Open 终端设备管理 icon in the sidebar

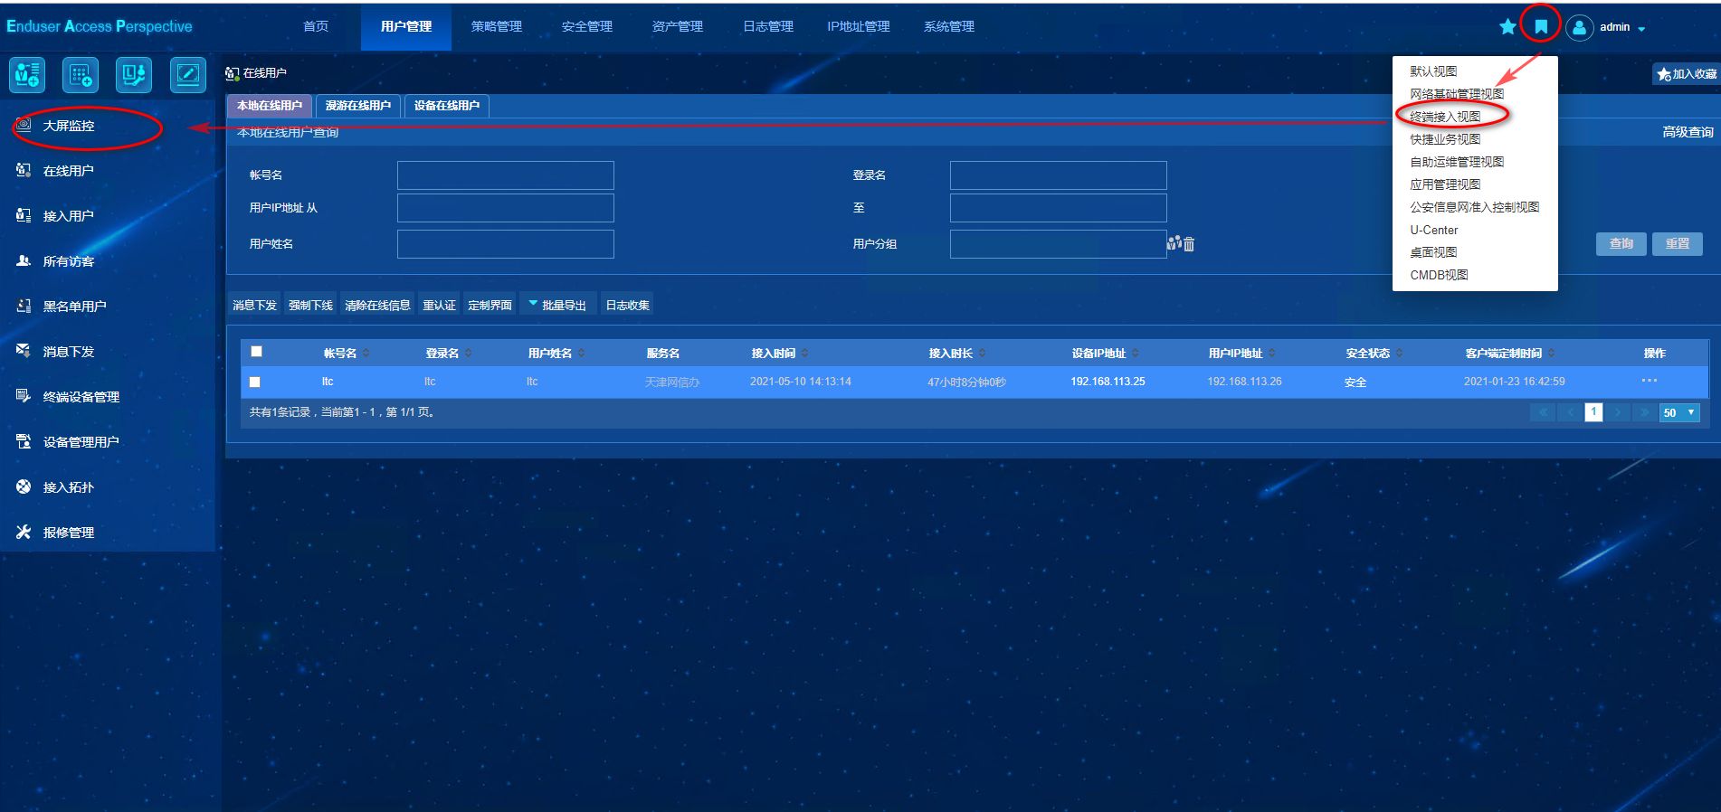pos(24,396)
